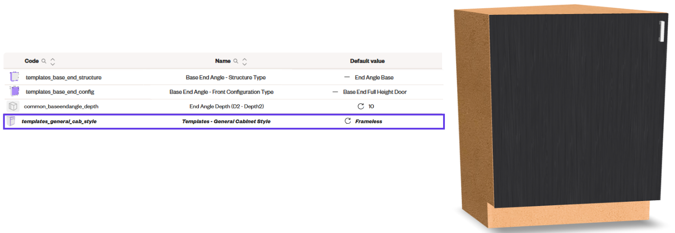
Task: Click the Frameless default value
Action: [x=369, y=121]
